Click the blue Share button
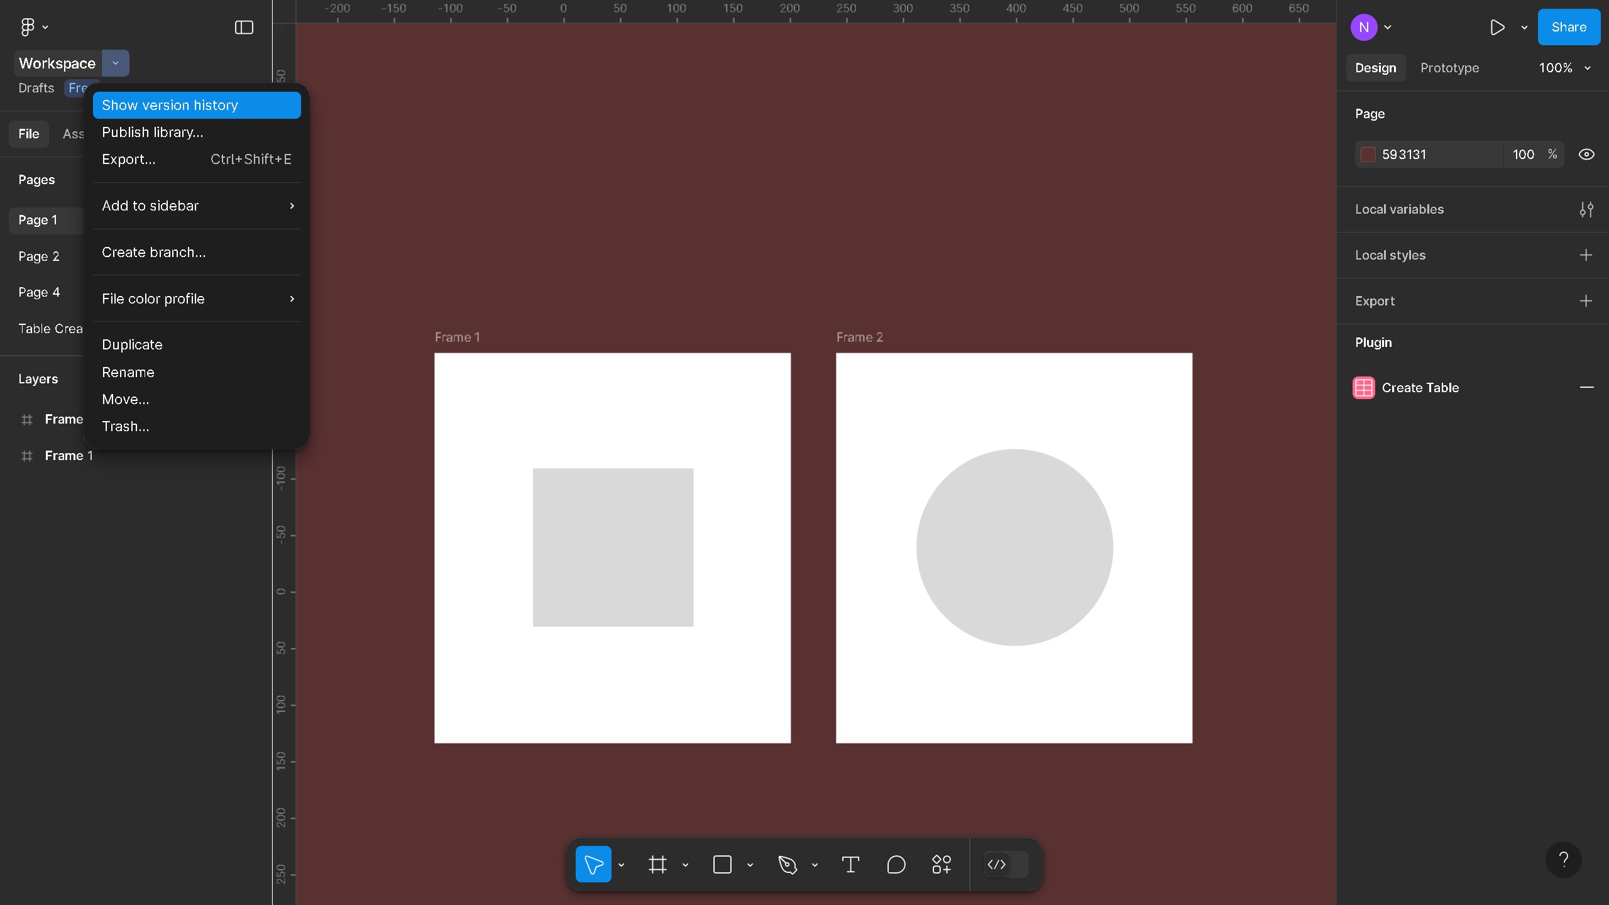 [x=1568, y=27]
